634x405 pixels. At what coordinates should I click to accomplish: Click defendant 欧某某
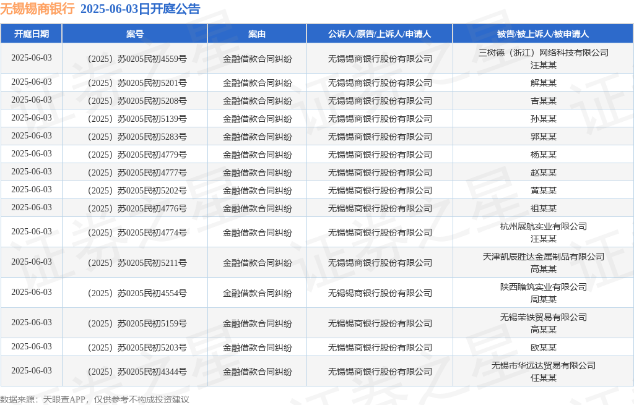544,347
